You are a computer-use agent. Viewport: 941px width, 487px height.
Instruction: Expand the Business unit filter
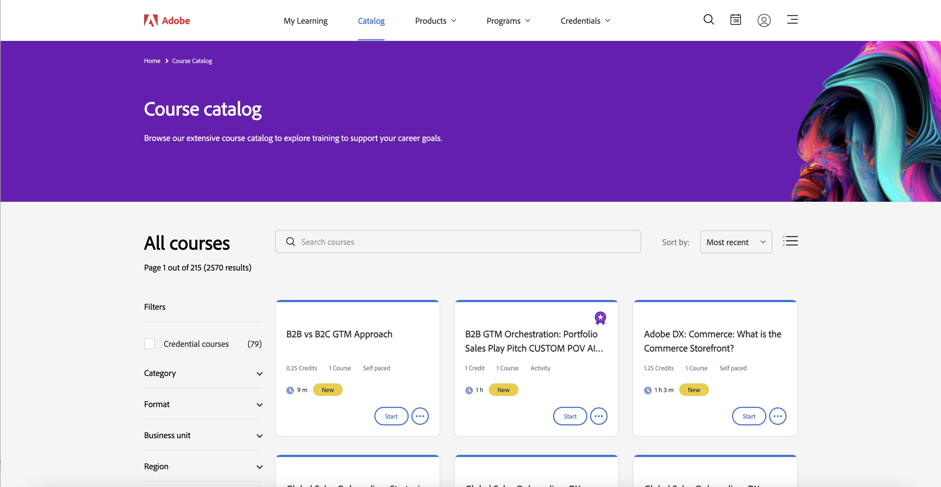click(203, 435)
